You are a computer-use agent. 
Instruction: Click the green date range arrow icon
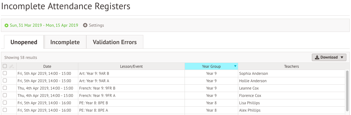[6, 25]
